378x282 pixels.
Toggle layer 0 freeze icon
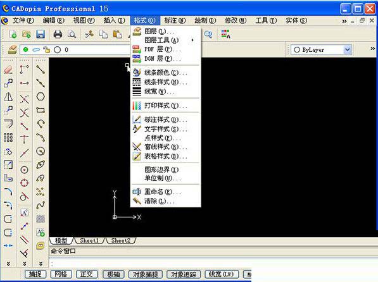tap(36, 49)
